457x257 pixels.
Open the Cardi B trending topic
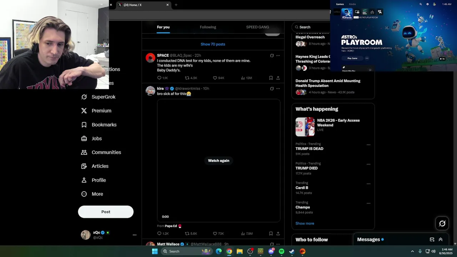click(x=302, y=187)
